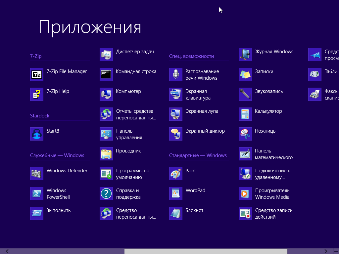Click the Ножницы text label
Viewport: 339px width, 254px height.
pos(266,131)
